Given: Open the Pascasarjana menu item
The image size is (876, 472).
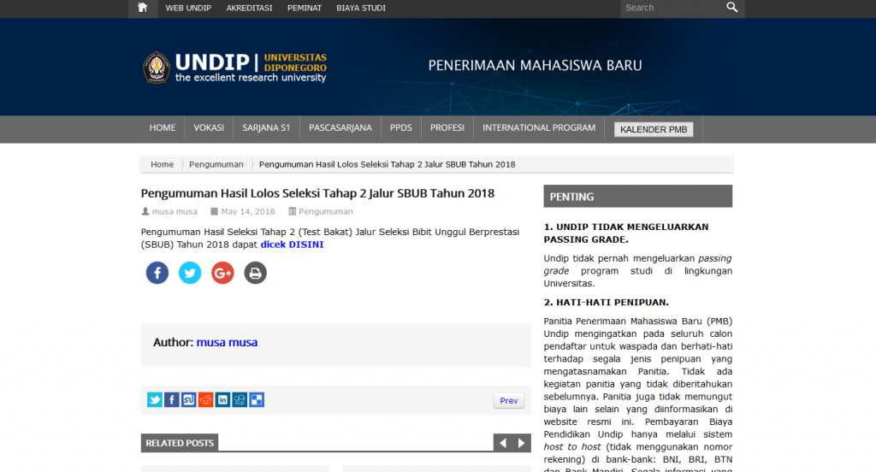Looking at the screenshot, I should [x=340, y=128].
